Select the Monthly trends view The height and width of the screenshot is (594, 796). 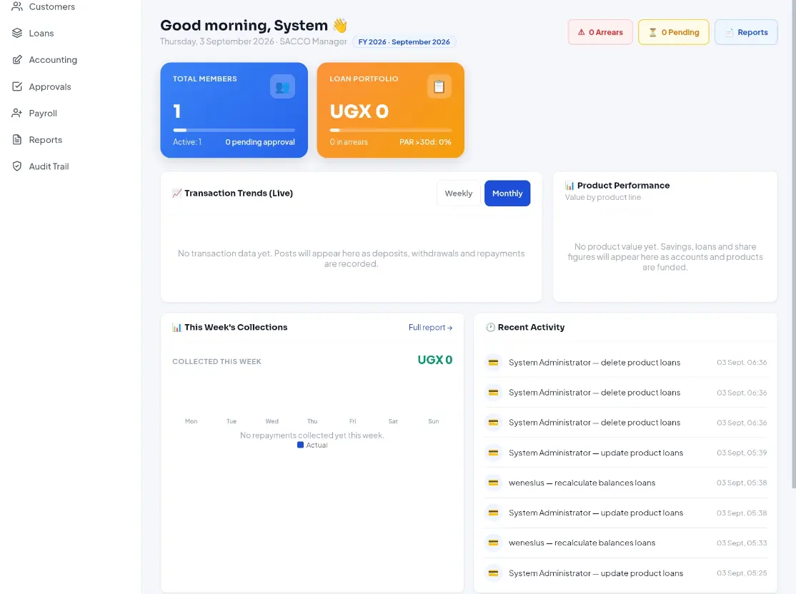(x=507, y=193)
